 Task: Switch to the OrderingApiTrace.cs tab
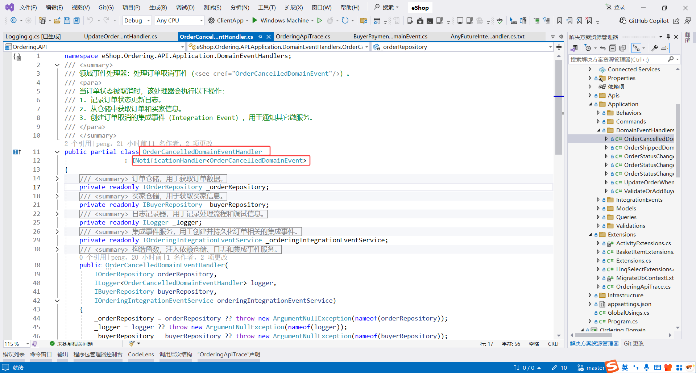[303, 37]
